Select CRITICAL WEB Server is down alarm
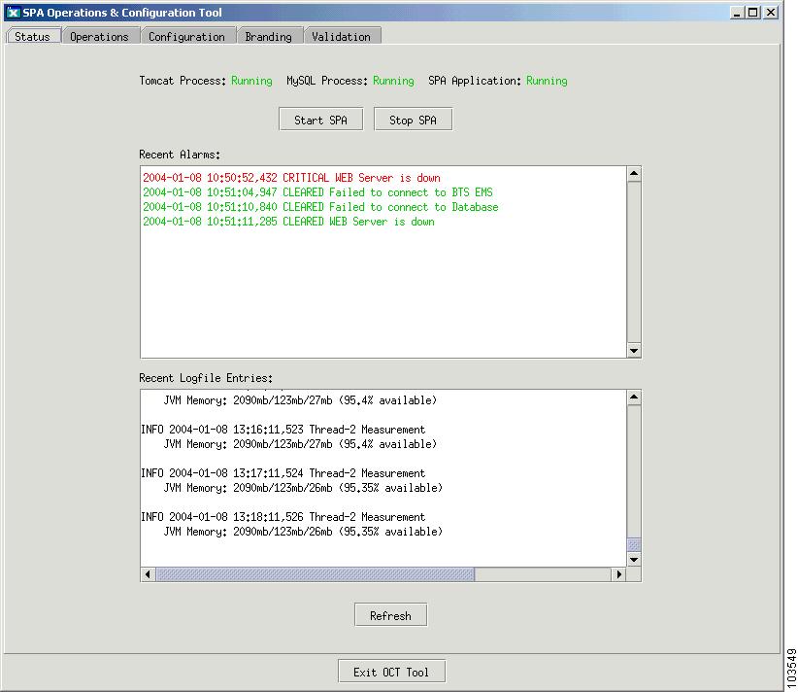798x692 pixels. pos(291,178)
